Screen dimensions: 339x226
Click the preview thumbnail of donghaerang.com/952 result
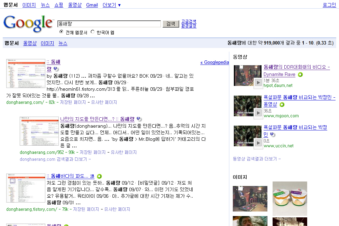tap(39, 131)
